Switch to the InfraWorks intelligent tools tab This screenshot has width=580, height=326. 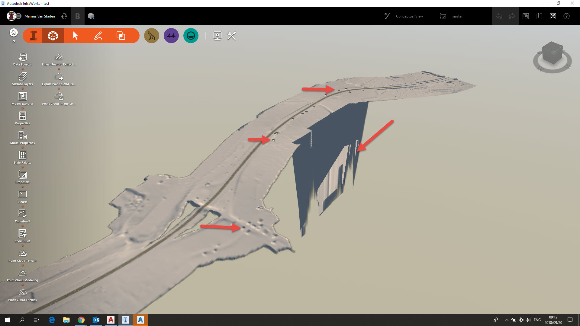[x=33, y=35]
